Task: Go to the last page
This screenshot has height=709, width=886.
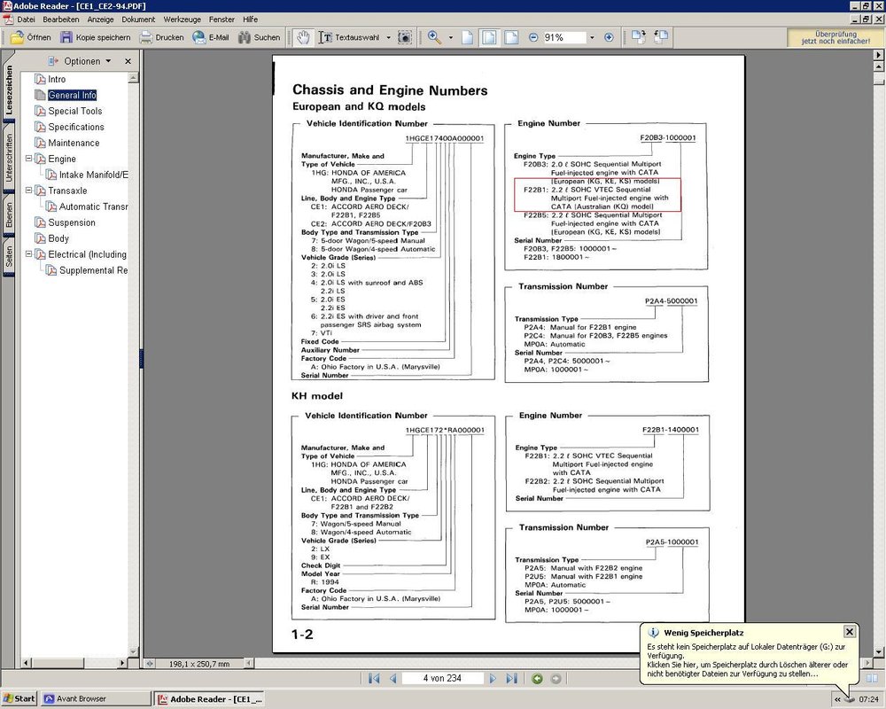Action: click(x=511, y=678)
